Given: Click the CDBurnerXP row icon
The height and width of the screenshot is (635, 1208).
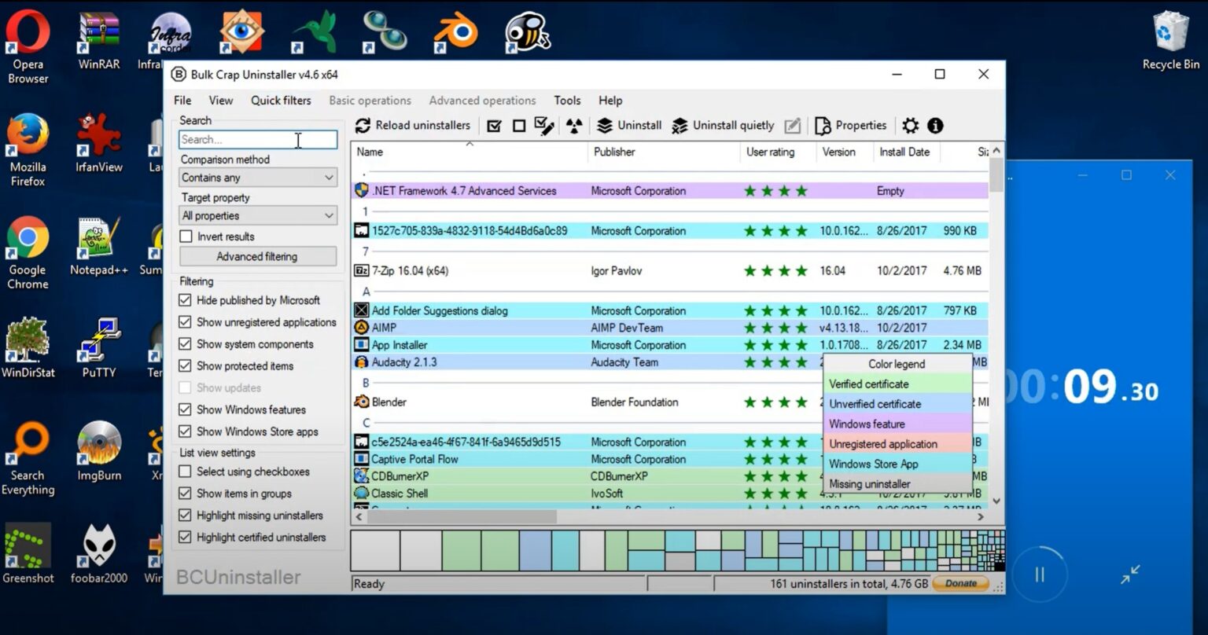Looking at the screenshot, I should pyautogui.click(x=362, y=476).
